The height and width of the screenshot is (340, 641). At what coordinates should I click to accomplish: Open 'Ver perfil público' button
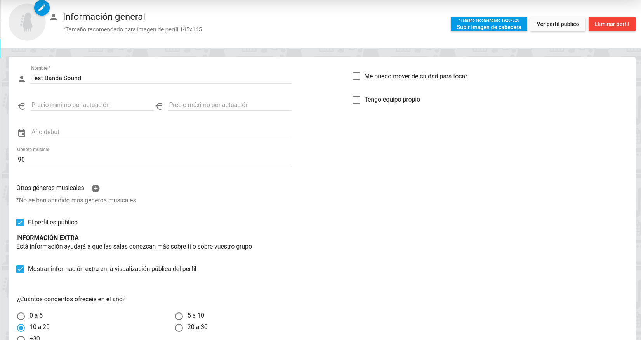(558, 24)
